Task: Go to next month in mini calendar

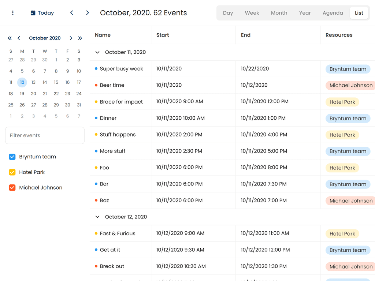Action: [x=71, y=38]
